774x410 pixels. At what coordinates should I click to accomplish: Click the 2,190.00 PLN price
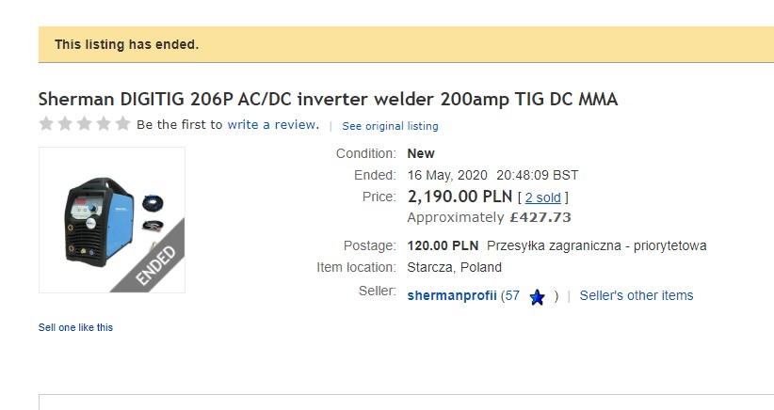pyautogui.click(x=459, y=197)
